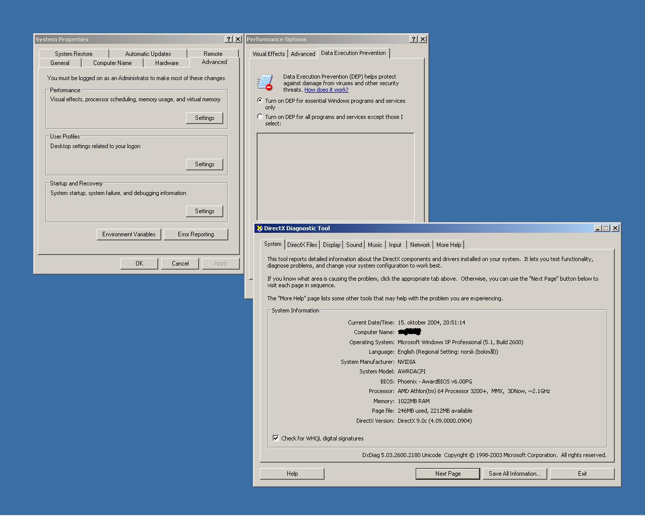Click the DEP shield icon in Performance Options
Viewport: 645px width, 516px height.
265,83
